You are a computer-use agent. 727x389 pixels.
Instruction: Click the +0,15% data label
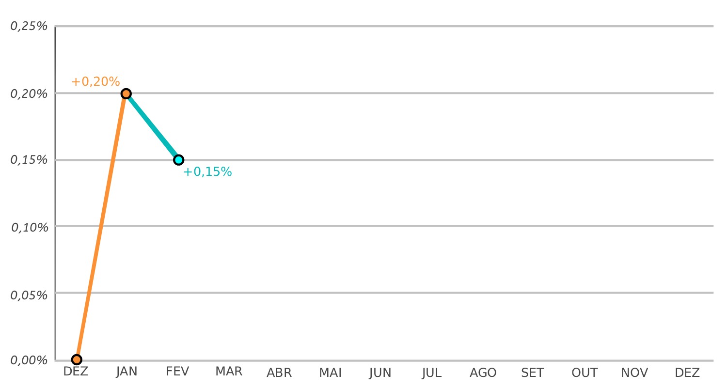point(207,172)
